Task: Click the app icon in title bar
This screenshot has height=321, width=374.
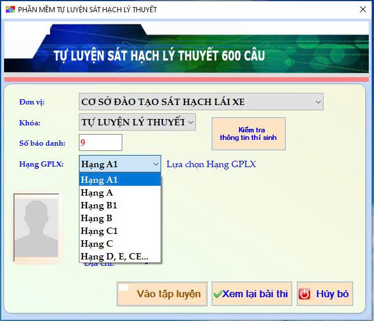Action: coord(10,9)
